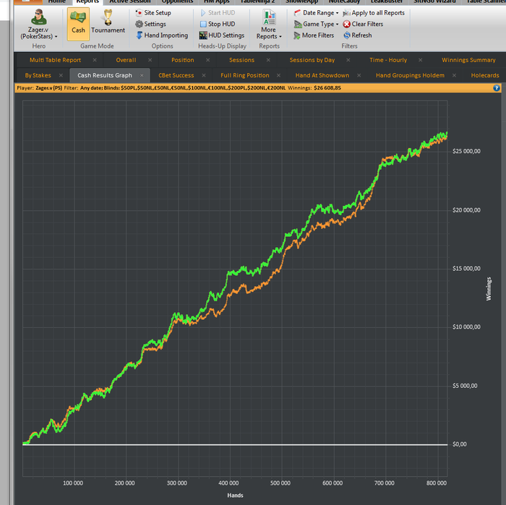Open the By Stakes tab
Viewport: 506px width, 505px height.
pyautogui.click(x=38, y=75)
